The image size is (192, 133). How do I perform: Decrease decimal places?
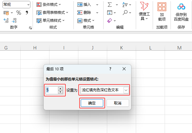click(14, 21)
